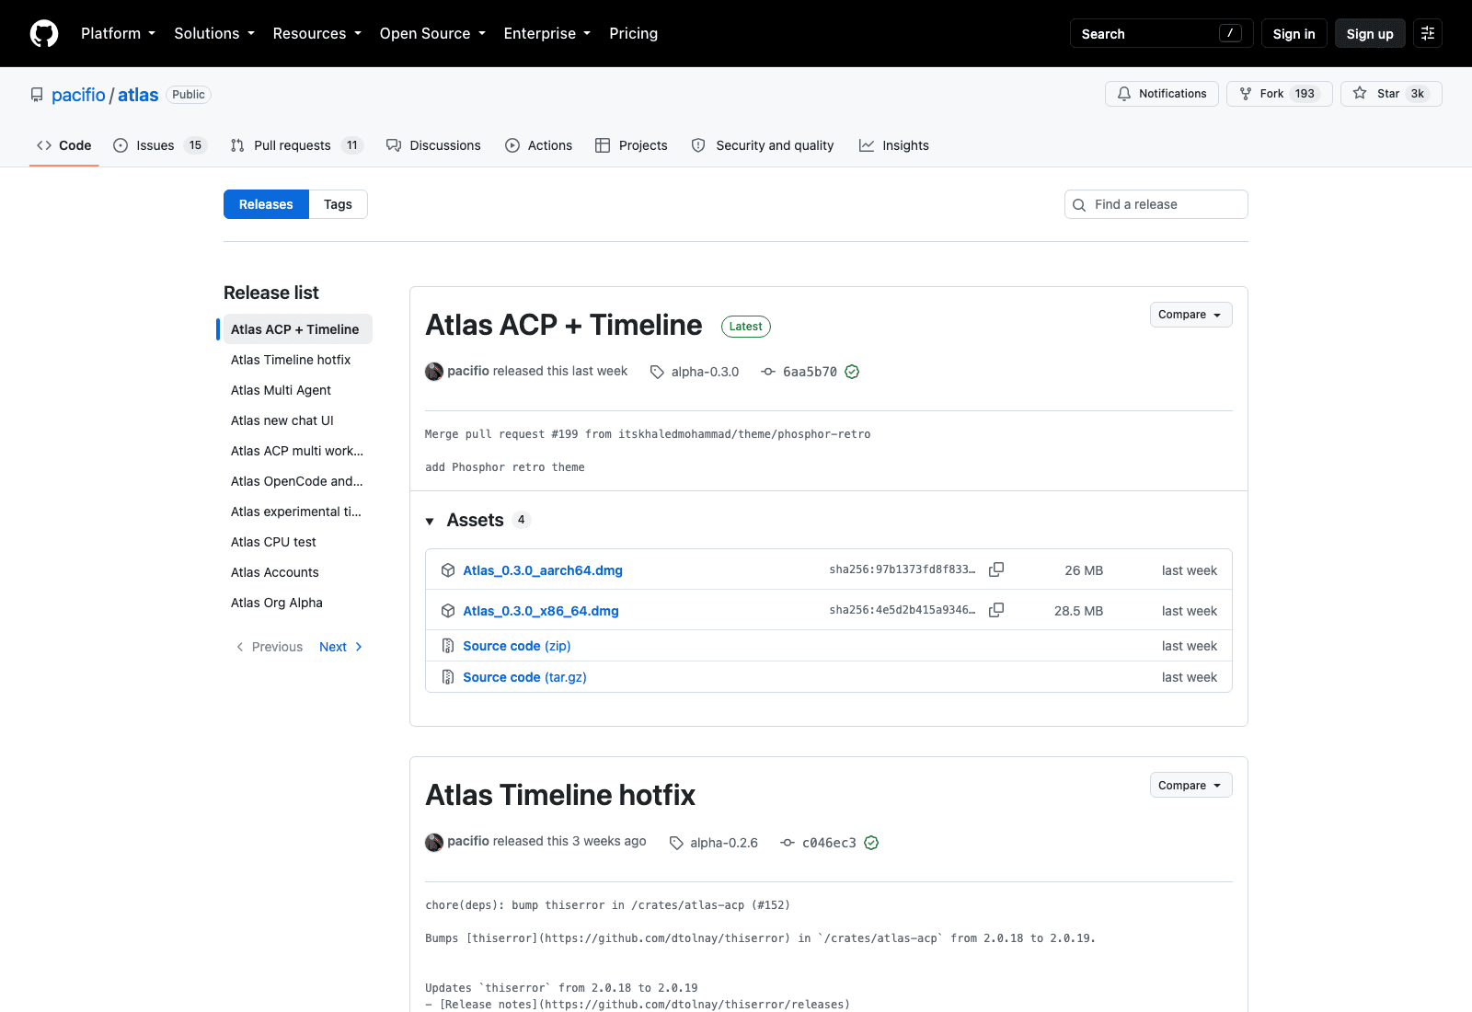Focus the header Search field
This screenshot has height=1012, width=1472.
click(1161, 33)
